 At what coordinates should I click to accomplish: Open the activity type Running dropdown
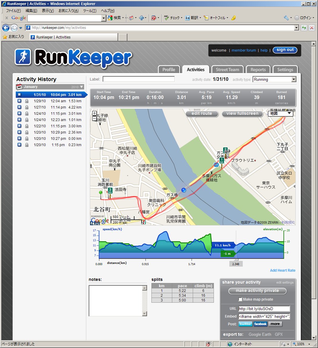[x=294, y=79]
